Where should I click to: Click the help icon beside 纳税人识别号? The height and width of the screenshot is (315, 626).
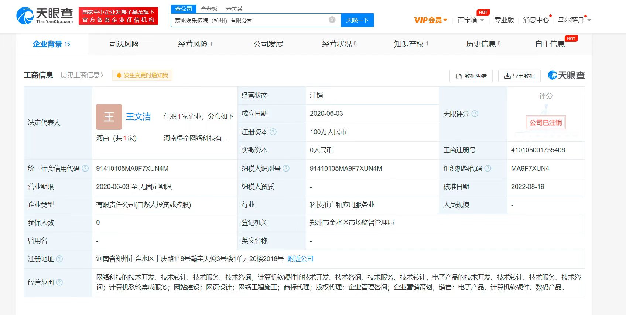tap(286, 168)
